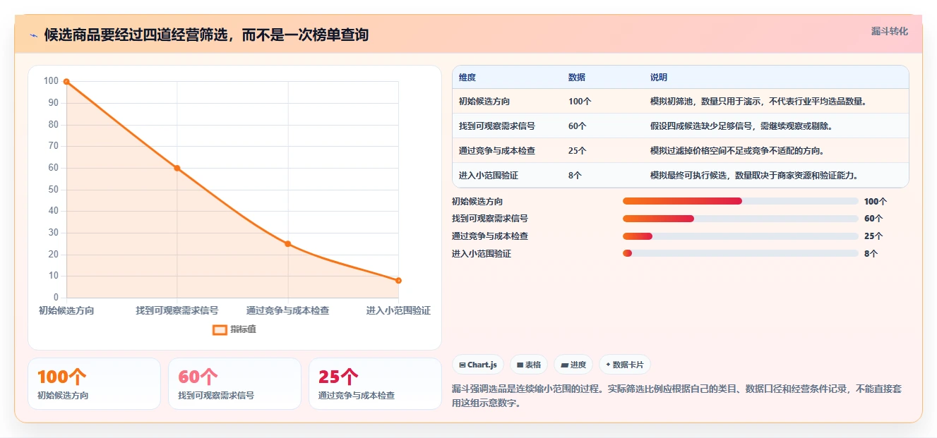Click the chart data point at 60

coord(177,168)
